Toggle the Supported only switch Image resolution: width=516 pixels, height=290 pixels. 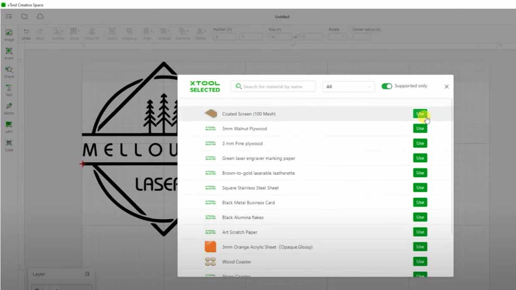coord(387,86)
